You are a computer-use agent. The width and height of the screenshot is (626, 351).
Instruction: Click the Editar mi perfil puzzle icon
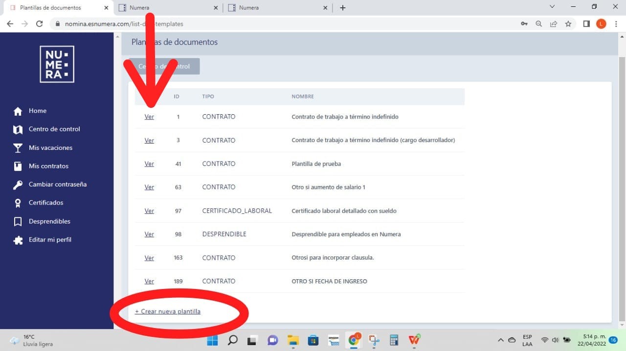(x=18, y=240)
